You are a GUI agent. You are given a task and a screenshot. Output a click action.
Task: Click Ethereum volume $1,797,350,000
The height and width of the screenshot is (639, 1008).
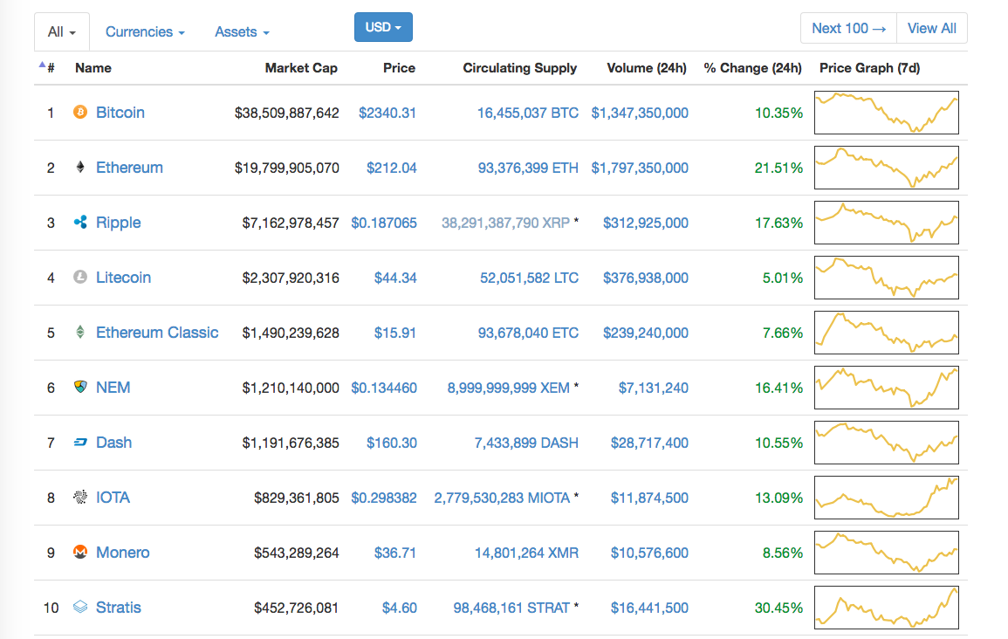(640, 168)
